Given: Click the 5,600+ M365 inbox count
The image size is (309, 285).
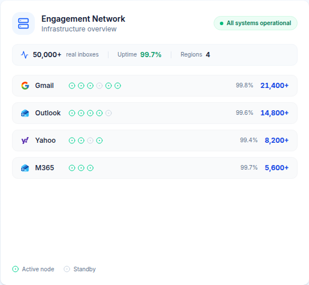Looking at the screenshot, I should pyautogui.click(x=276, y=168).
